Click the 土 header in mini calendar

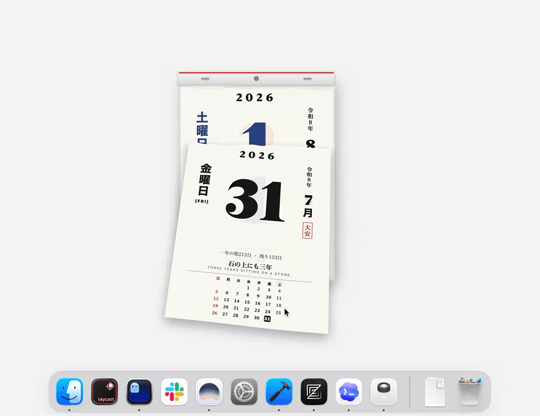(x=280, y=285)
